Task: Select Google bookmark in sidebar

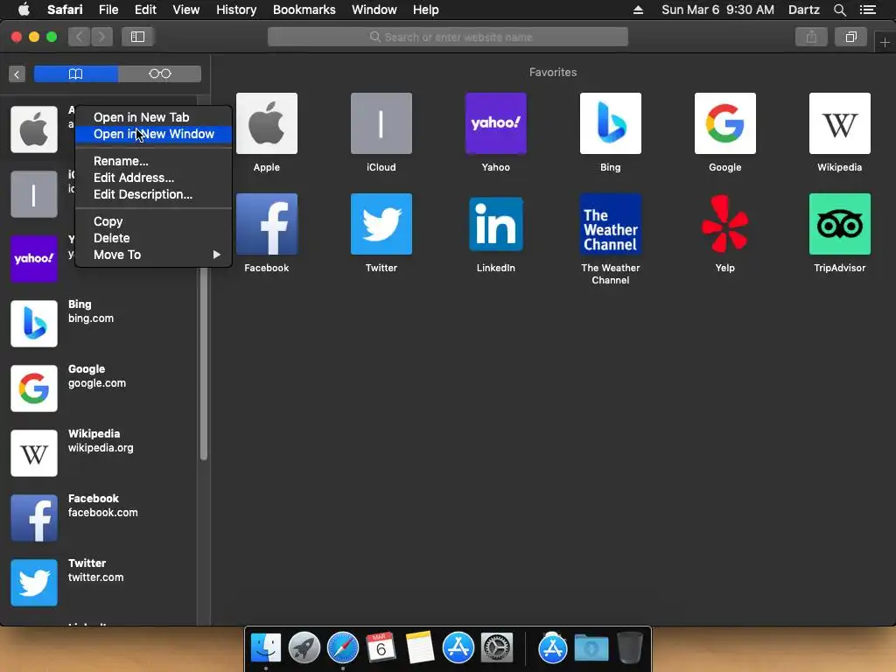Action: [x=98, y=388]
